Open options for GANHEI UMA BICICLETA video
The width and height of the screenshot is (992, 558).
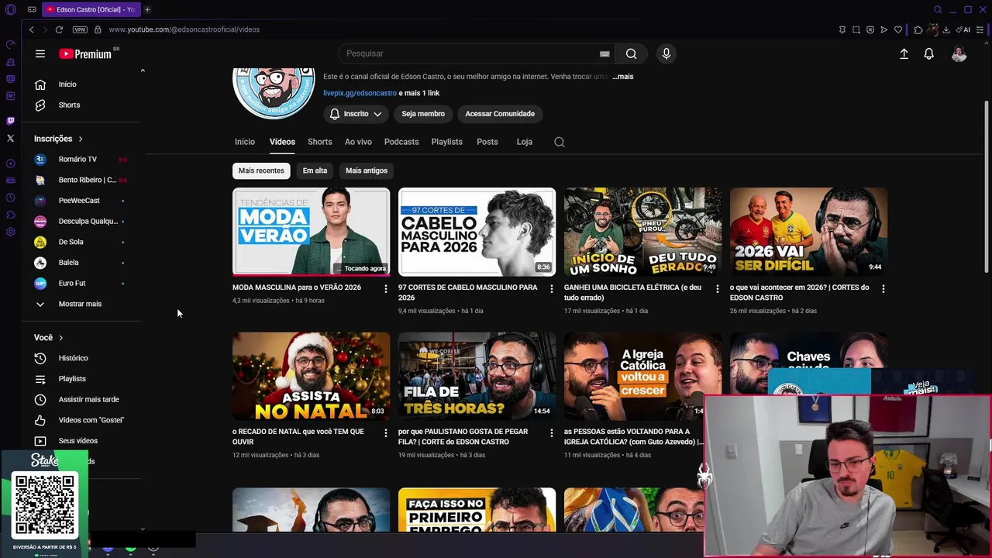pos(717,288)
